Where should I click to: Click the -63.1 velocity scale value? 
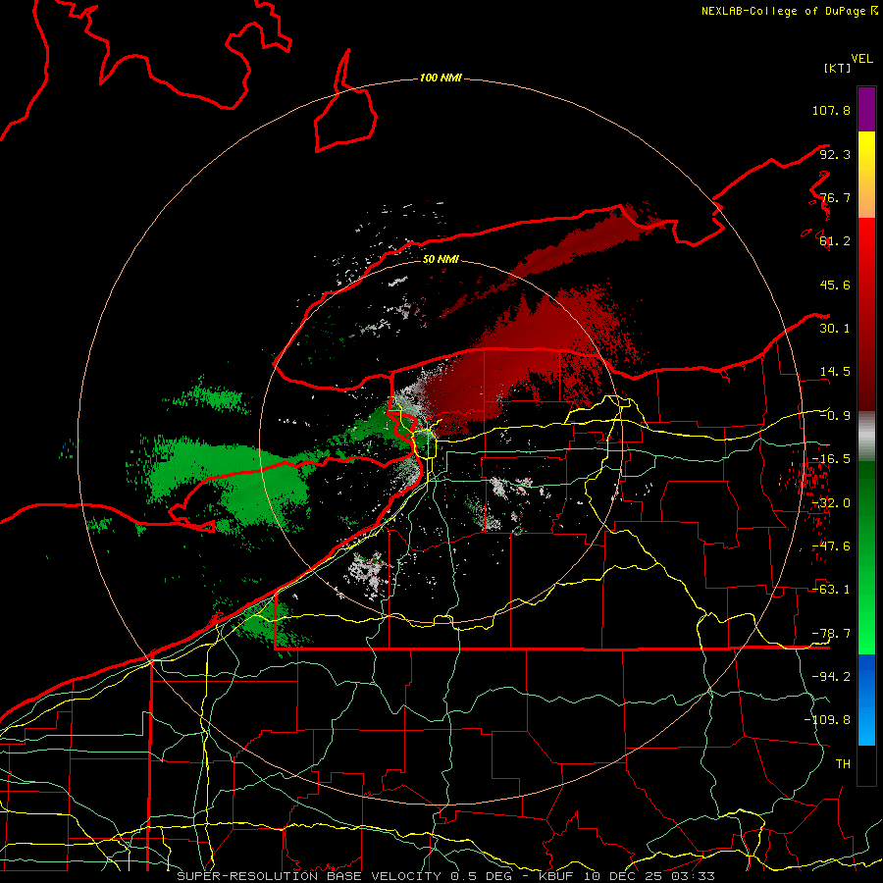(831, 590)
